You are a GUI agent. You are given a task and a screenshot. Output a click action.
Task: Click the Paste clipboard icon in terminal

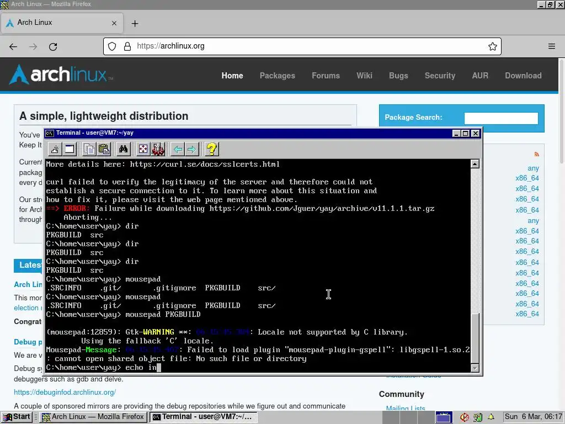pyautogui.click(x=104, y=149)
